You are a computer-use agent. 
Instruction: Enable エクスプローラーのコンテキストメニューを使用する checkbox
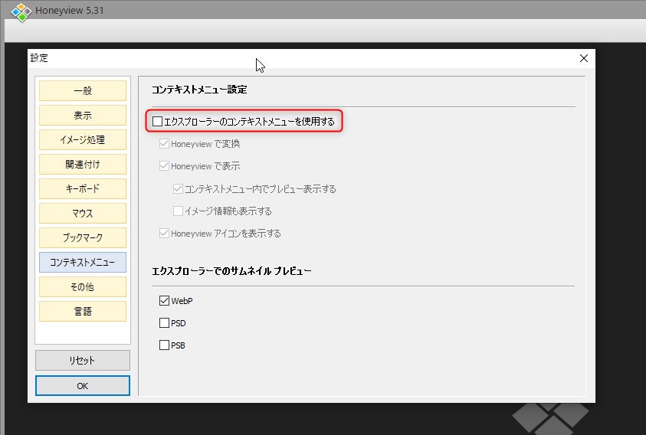(x=158, y=121)
